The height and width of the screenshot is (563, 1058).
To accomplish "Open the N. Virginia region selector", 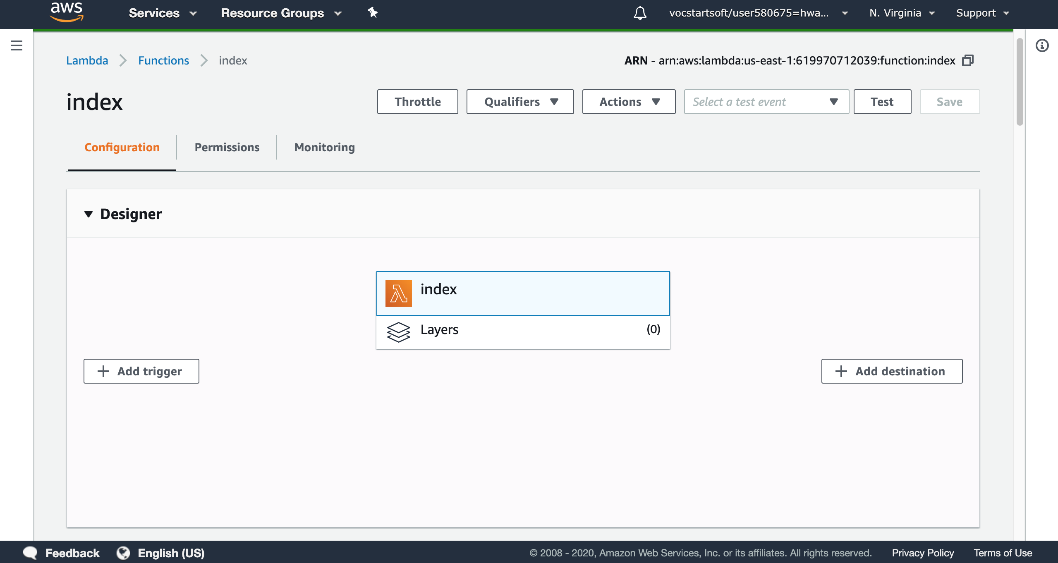I will pos(902,13).
